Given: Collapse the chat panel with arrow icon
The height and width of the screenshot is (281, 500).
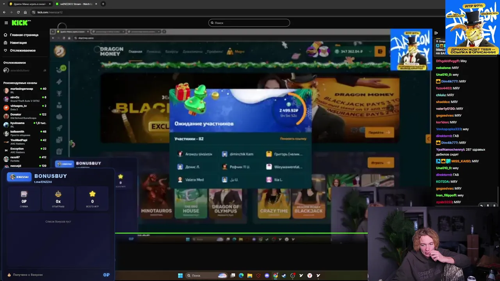Looking at the screenshot, I should pyautogui.click(x=436, y=33).
